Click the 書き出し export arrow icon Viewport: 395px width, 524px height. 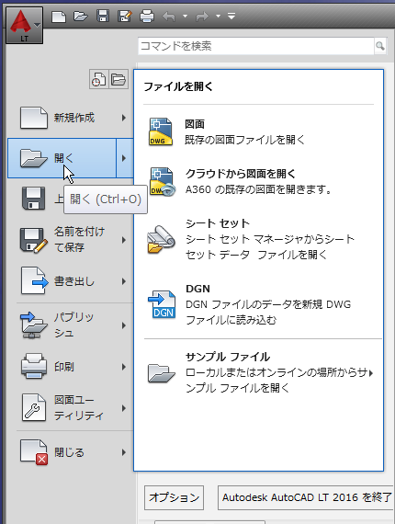(x=35, y=280)
